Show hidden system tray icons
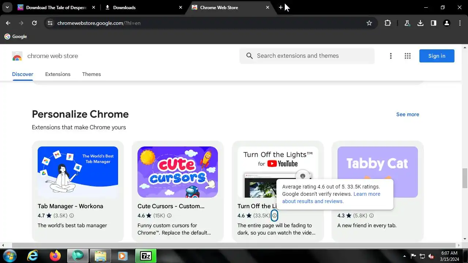Viewport: 468px width, 263px height. coord(404,256)
